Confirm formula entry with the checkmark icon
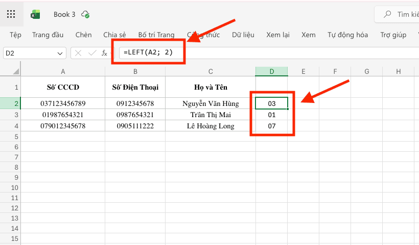Viewport: 419px width, 245px height. tap(92, 53)
